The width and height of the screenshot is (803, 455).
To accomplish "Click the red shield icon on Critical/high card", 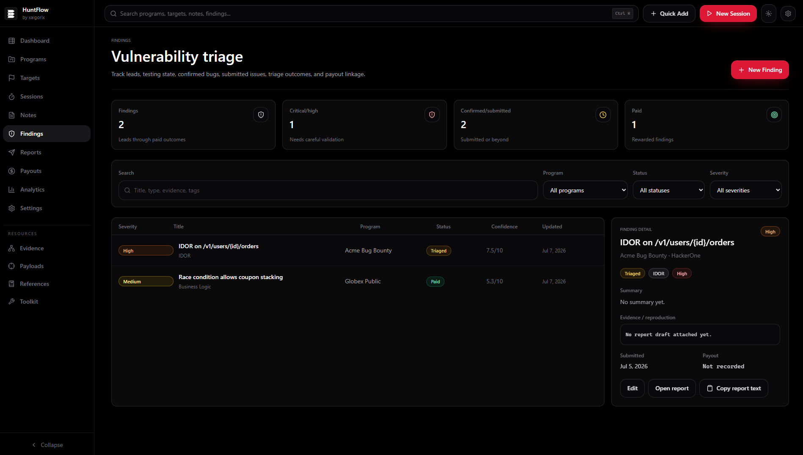I will 432,115.
